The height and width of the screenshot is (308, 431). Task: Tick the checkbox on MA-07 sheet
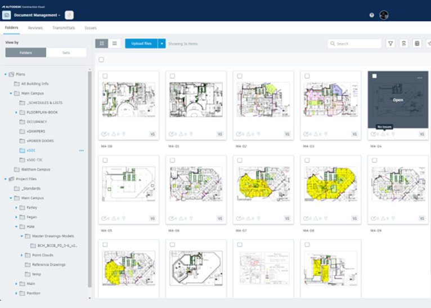point(240,160)
